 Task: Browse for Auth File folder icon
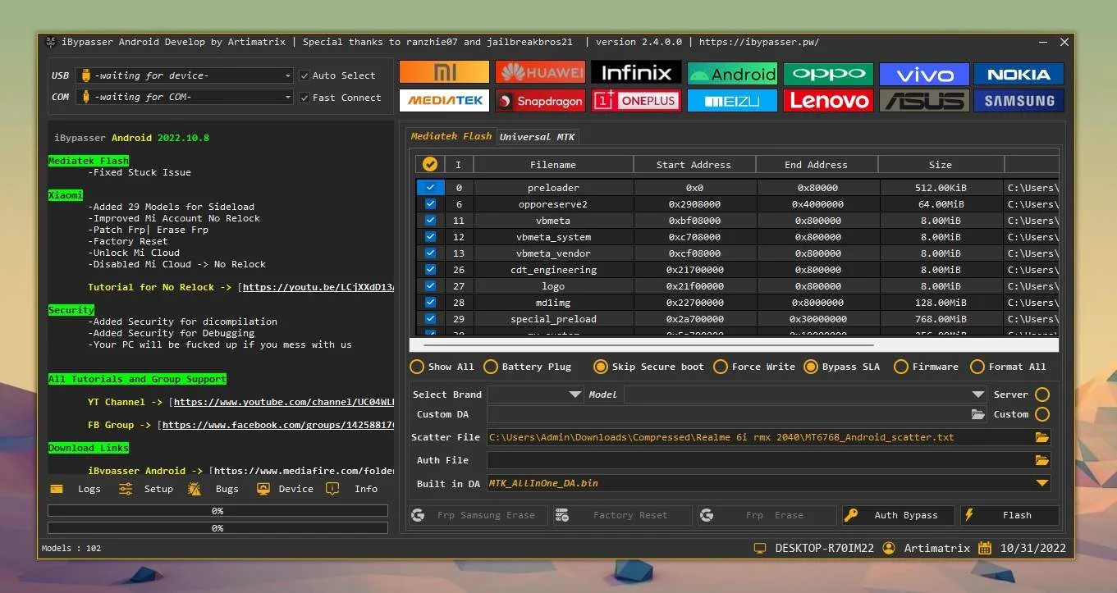(x=1041, y=460)
